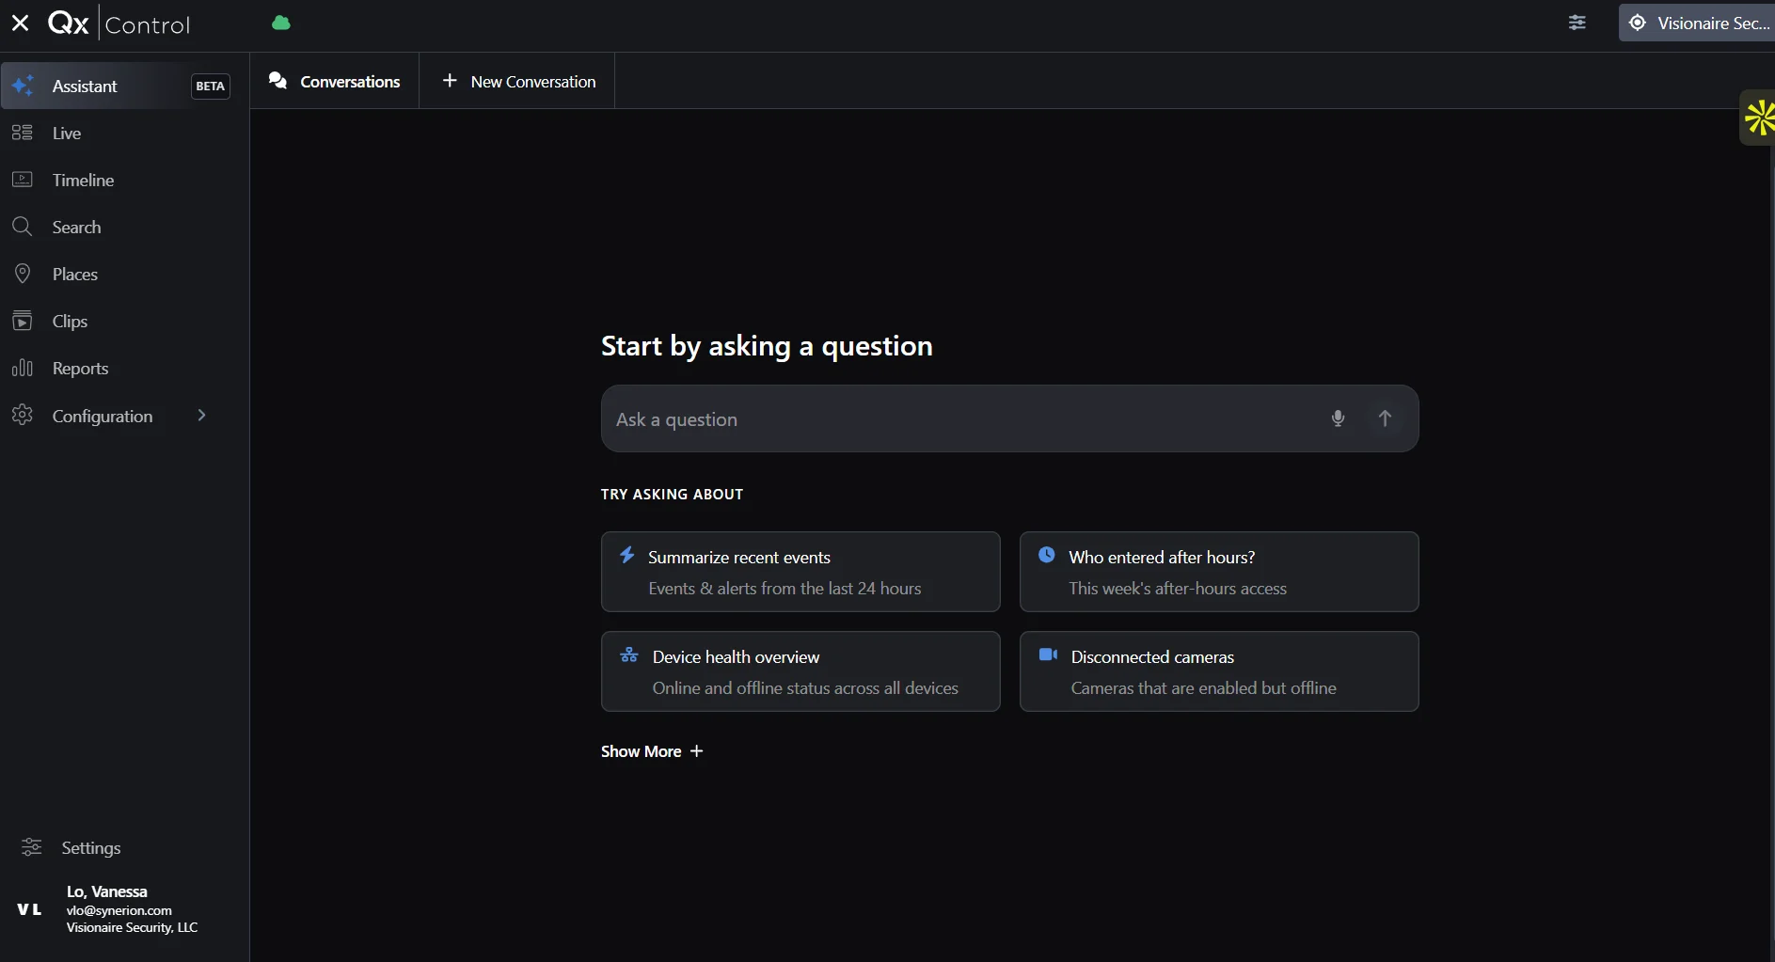1775x962 pixels.
Task: Click the Qx Control logo
Action: [119, 24]
